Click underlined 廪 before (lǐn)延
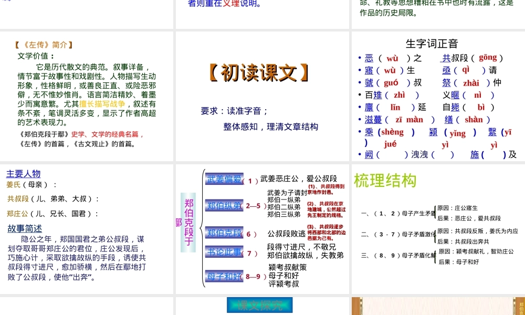This screenshot has width=525, height=315. click(x=369, y=108)
